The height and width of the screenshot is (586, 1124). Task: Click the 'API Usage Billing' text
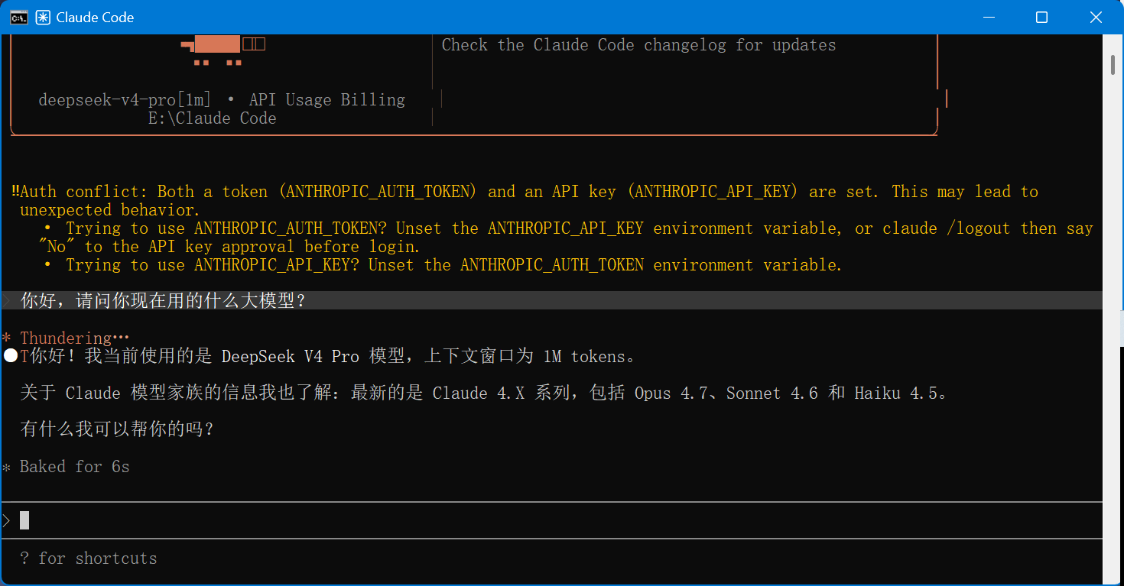click(327, 100)
